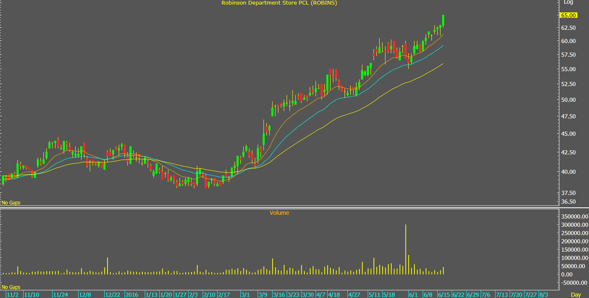Click the 350000.00 volume axis label
The width and height of the screenshot is (589, 298).
point(574,216)
